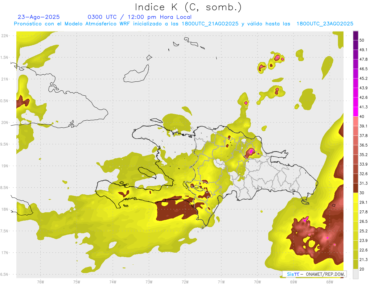The image size is (370, 286).
Task: Click the legend value "27.8"
Action: tap(364, 212)
